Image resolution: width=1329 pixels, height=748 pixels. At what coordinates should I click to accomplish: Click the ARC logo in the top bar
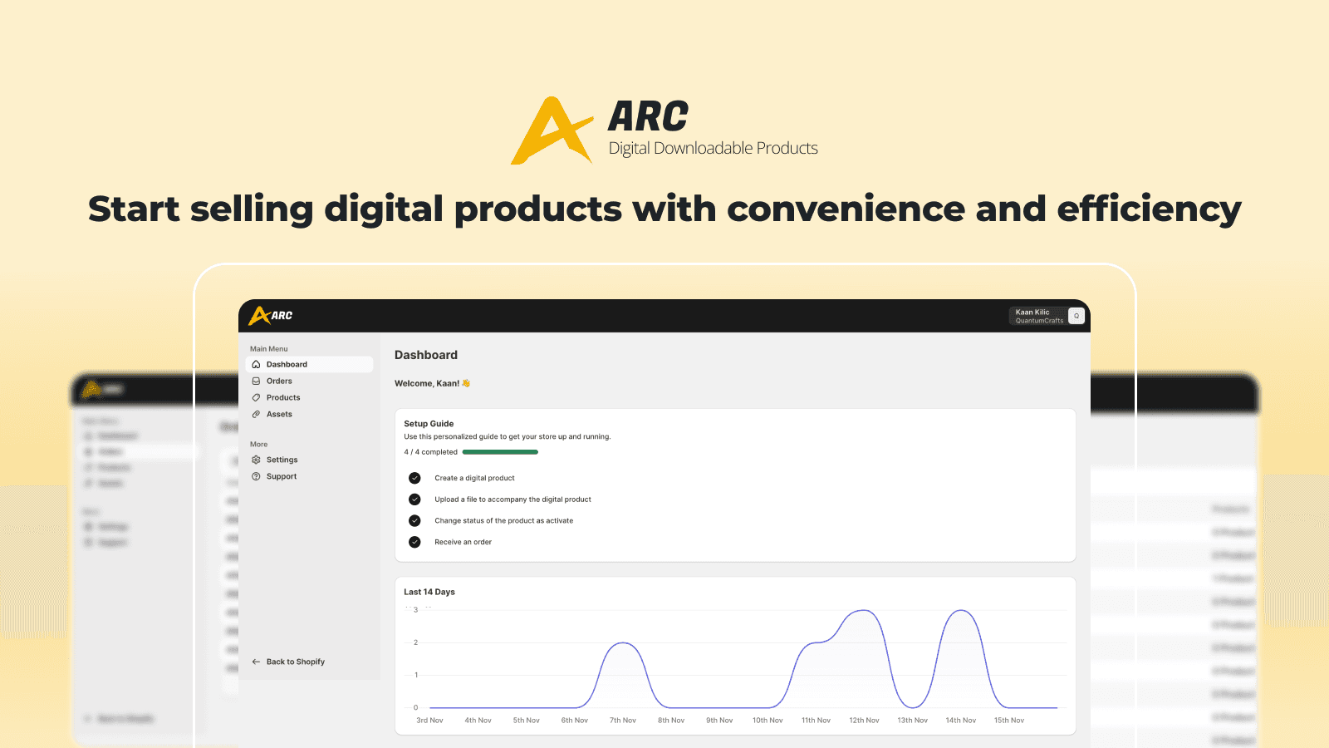coord(270,316)
